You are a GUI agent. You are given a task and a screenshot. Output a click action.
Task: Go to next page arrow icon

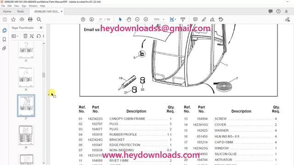pyautogui.click(x=91, y=19)
